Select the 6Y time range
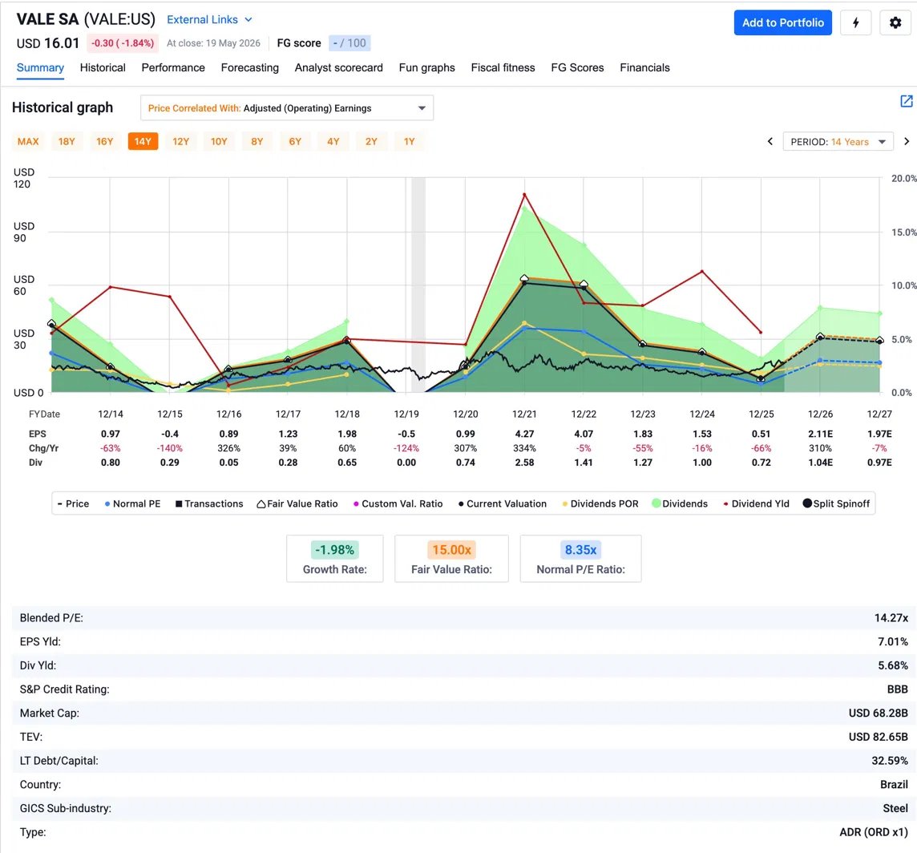This screenshot has width=917, height=853. [295, 142]
